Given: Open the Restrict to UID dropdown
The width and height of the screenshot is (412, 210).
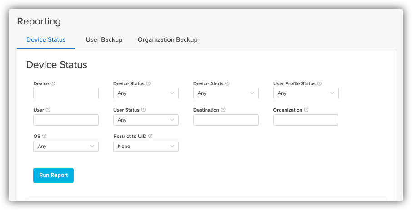Looking at the screenshot, I should pyautogui.click(x=146, y=147).
